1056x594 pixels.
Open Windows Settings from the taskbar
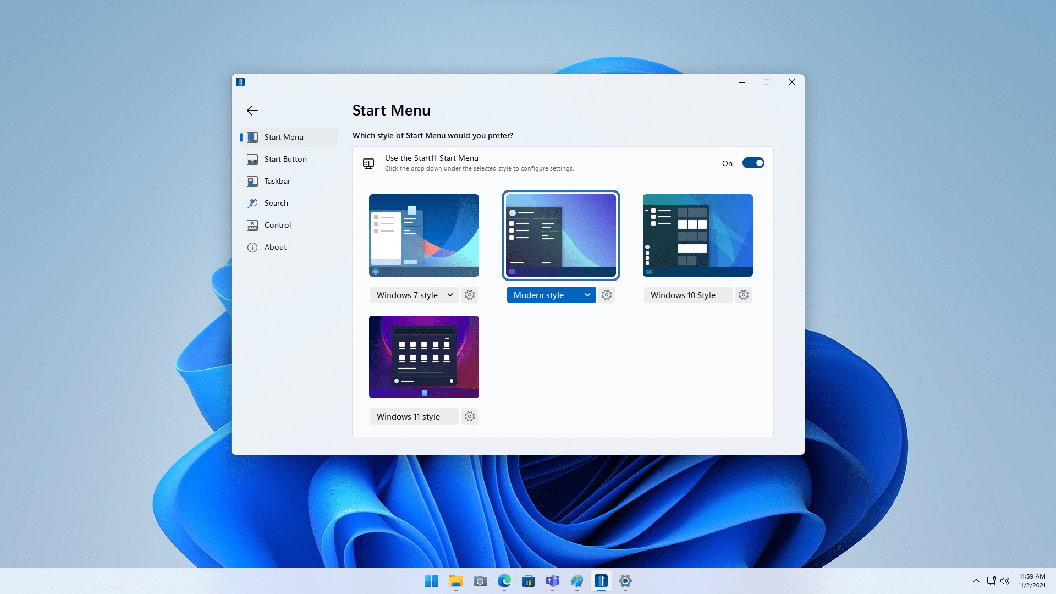(624, 581)
